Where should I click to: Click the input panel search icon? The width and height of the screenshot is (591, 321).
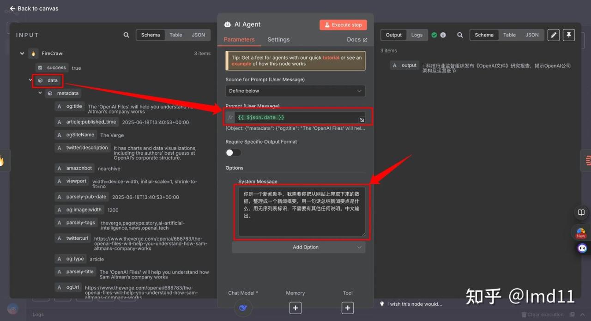(127, 35)
